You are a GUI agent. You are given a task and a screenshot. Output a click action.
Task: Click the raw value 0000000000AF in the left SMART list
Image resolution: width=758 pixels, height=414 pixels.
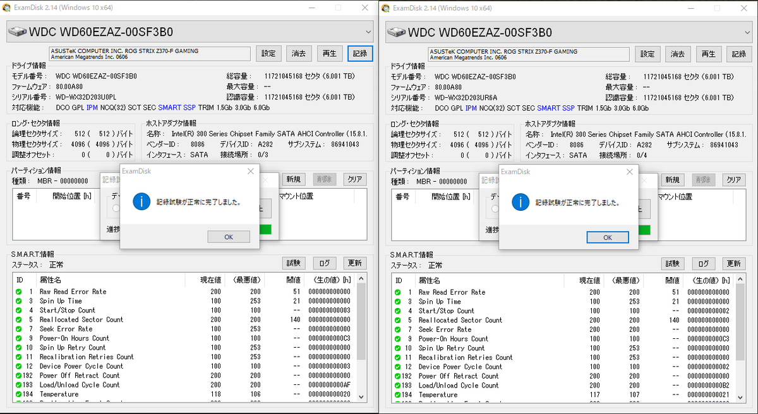329,385
